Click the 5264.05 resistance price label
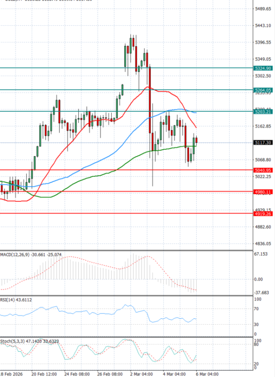Screen dimensions: 275x377 coord(263,90)
